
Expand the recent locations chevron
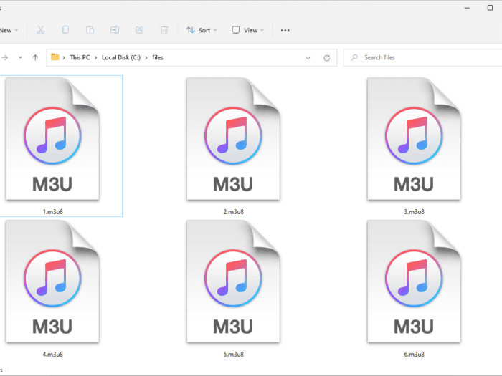pyautogui.click(x=19, y=57)
